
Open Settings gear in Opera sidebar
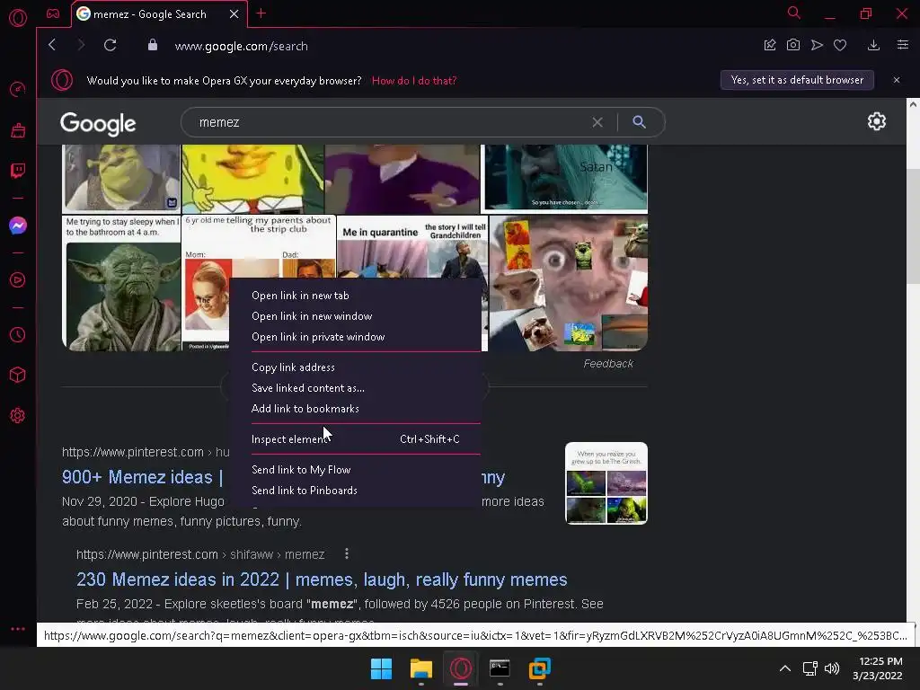[18, 415]
